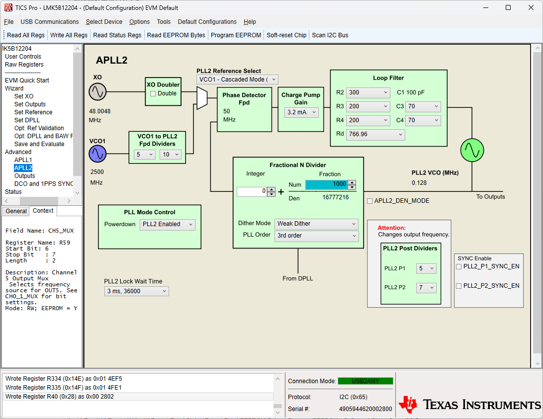Open the Loop Filter C3 dropdown

(423, 106)
